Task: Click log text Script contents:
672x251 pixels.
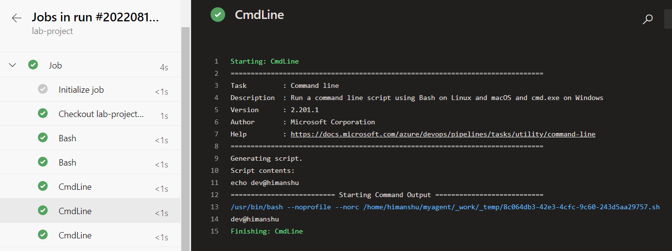Action: point(263,170)
